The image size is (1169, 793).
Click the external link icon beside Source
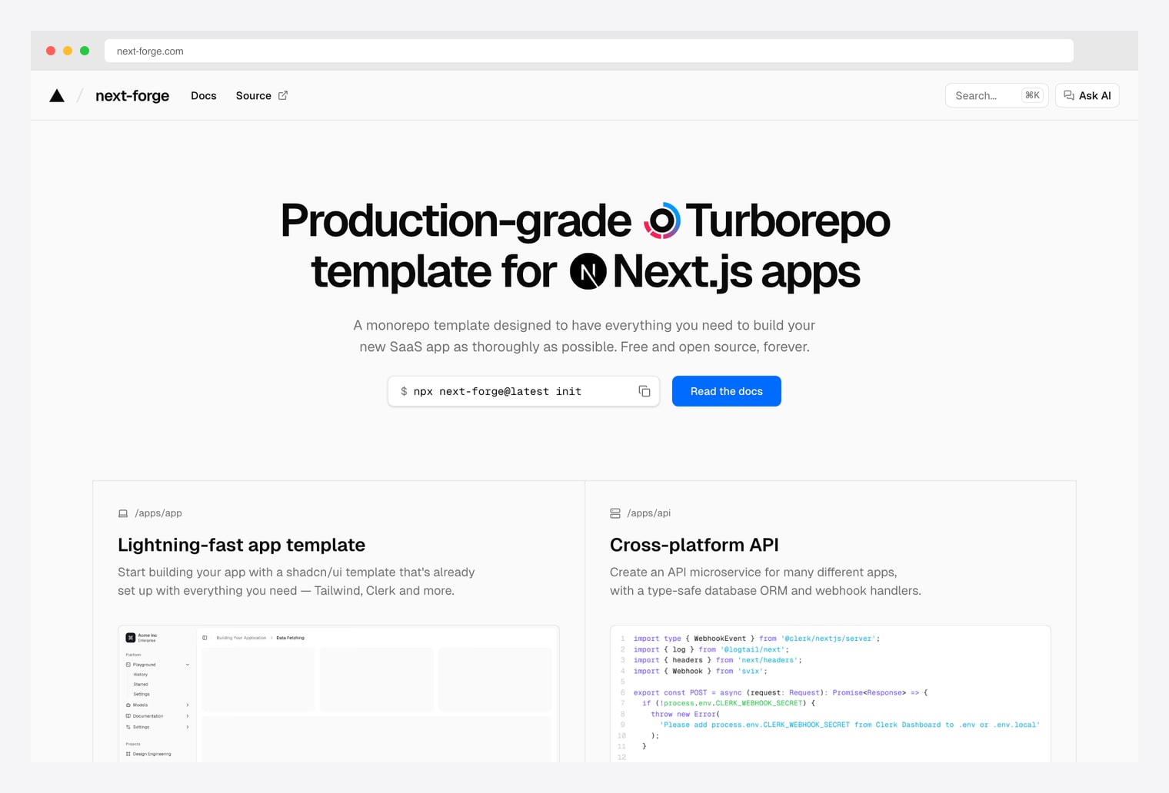pyautogui.click(x=283, y=95)
